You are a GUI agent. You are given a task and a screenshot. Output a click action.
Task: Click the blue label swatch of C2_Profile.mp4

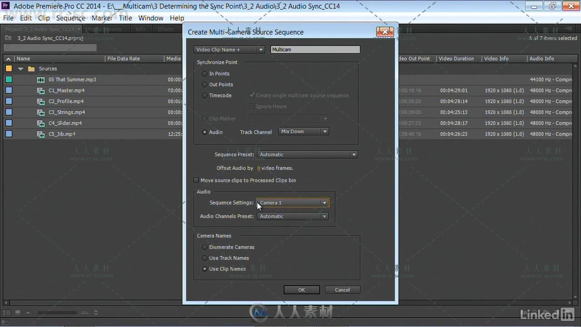tap(9, 101)
